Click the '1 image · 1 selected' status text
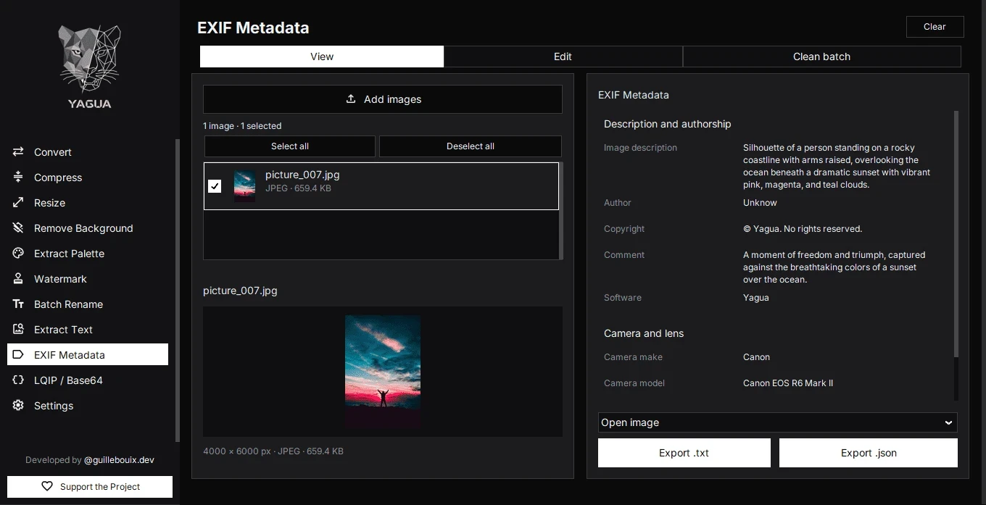 (x=242, y=126)
